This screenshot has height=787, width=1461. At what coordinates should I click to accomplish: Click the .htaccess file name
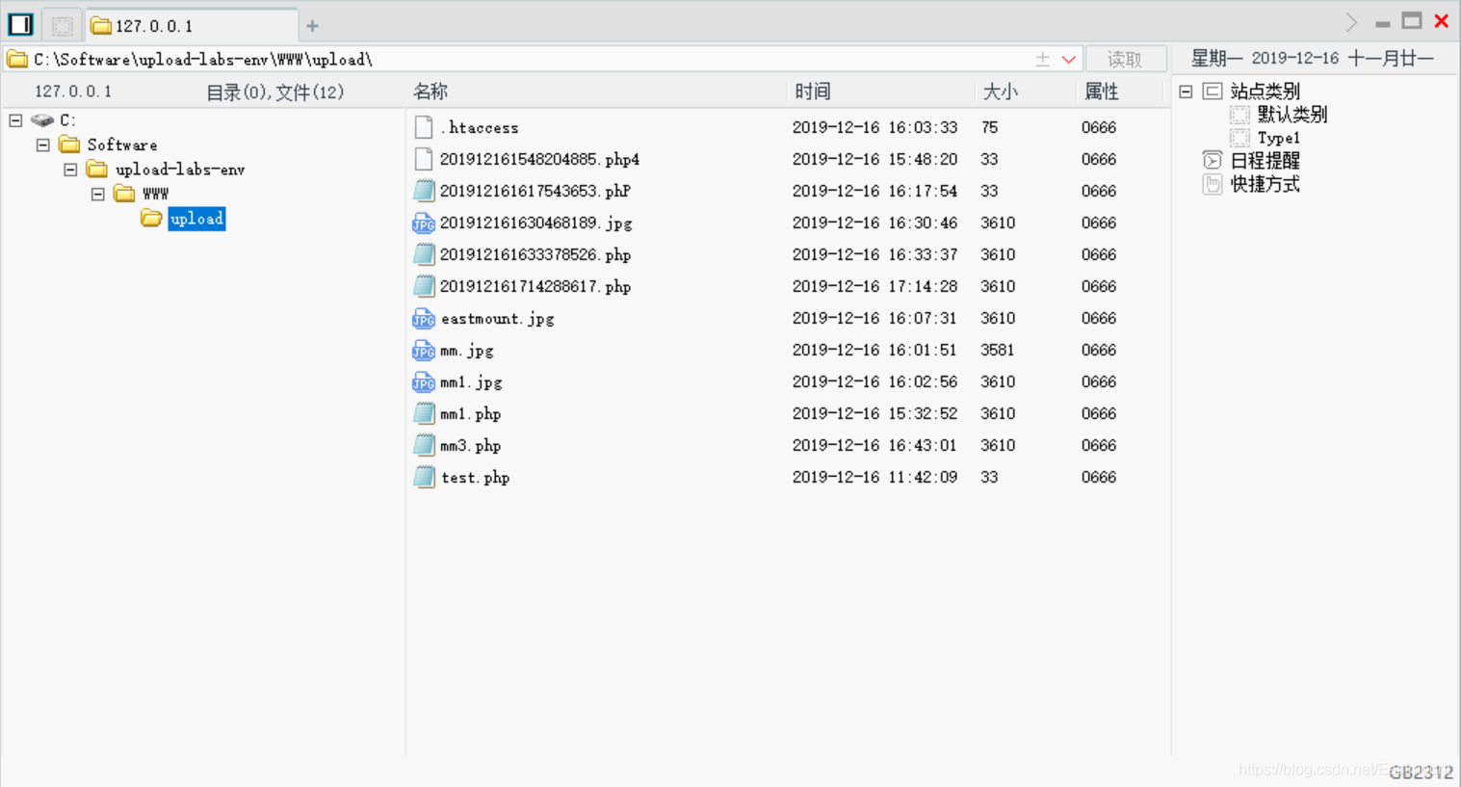click(x=480, y=127)
